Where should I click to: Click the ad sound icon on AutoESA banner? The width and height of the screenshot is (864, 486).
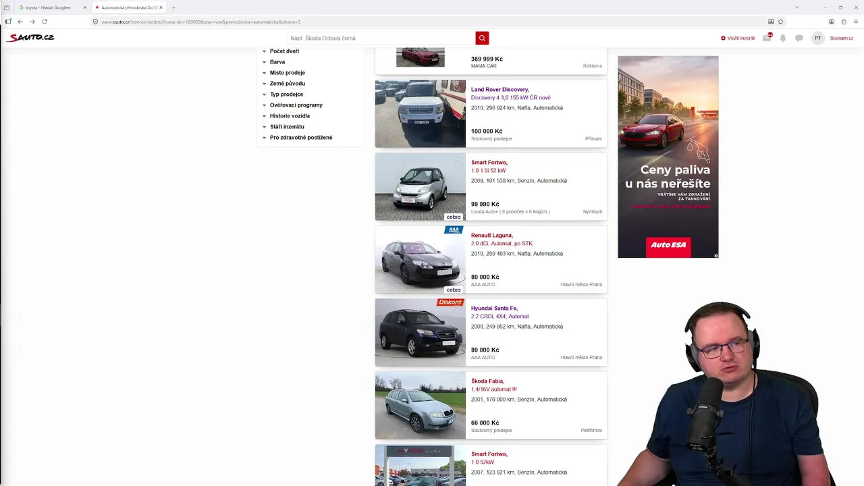tap(715, 255)
